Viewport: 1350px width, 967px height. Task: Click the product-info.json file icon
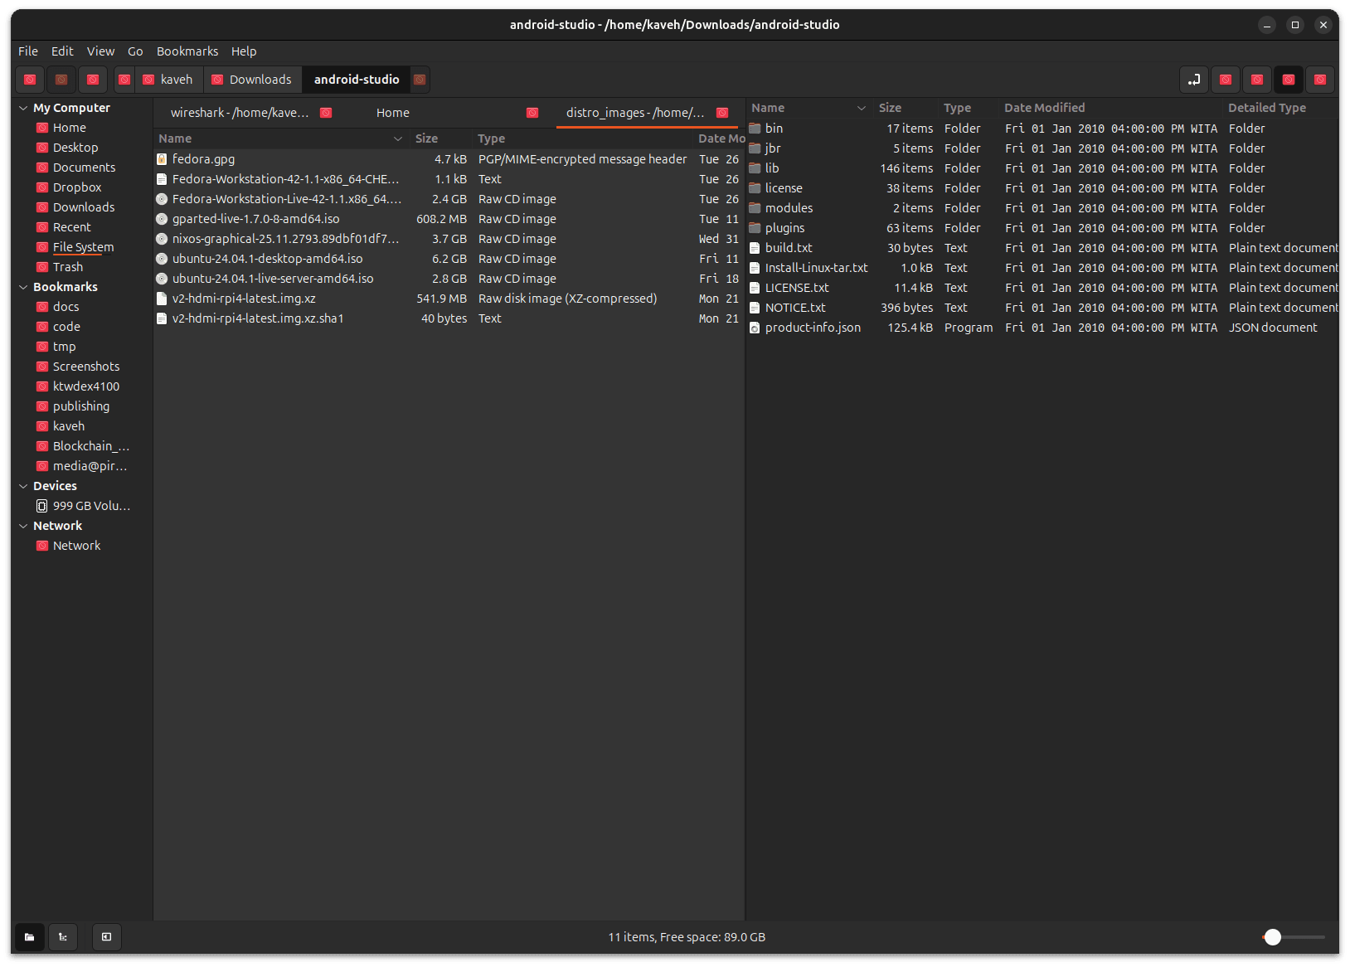pyautogui.click(x=755, y=328)
